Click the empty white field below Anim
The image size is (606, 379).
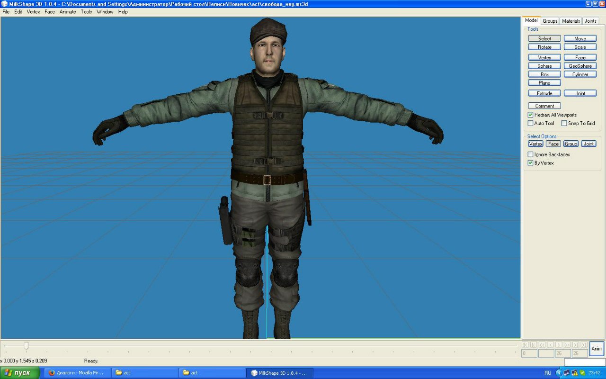[585, 362]
